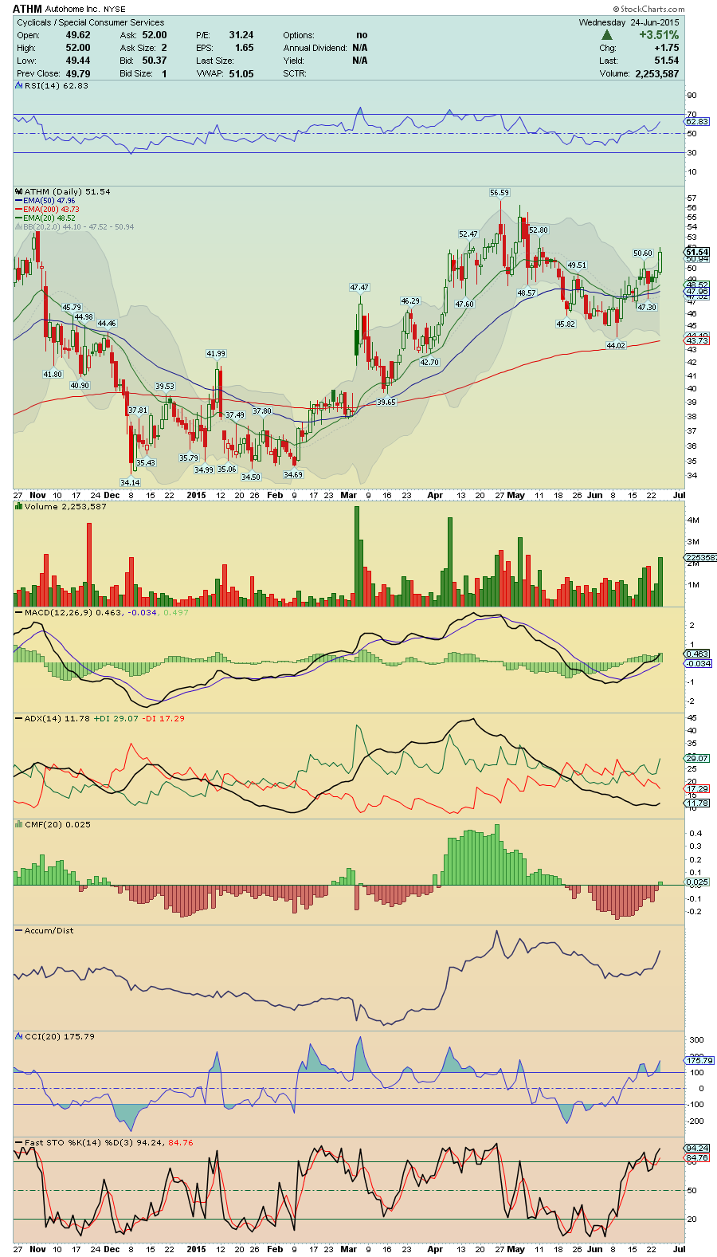
Task: Click the CCI 175.79 axis tag
Action: [x=699, y=1061]
